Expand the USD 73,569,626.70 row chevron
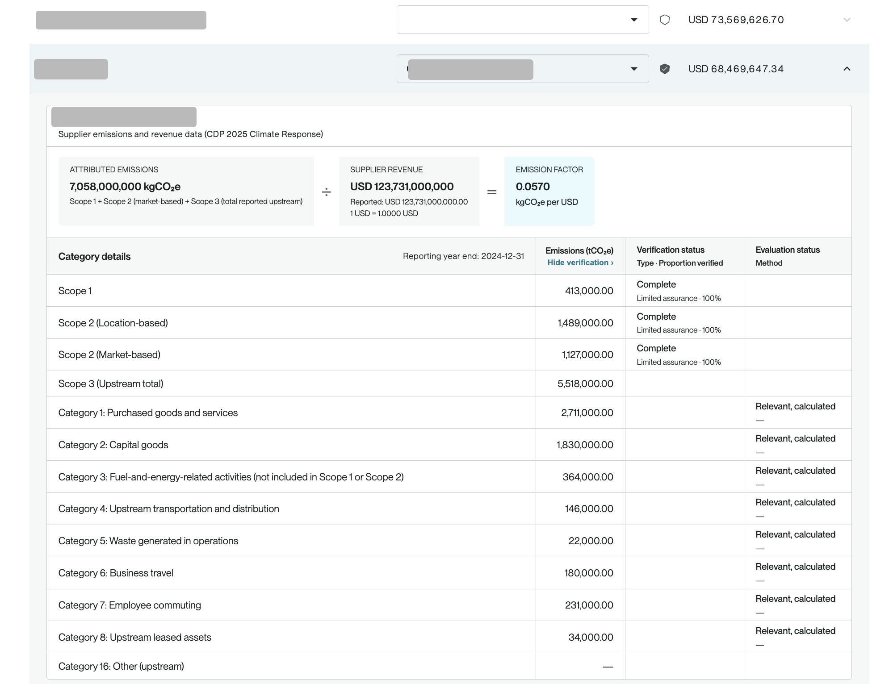The width and height of the screenshot is (889, 684). 847,20
